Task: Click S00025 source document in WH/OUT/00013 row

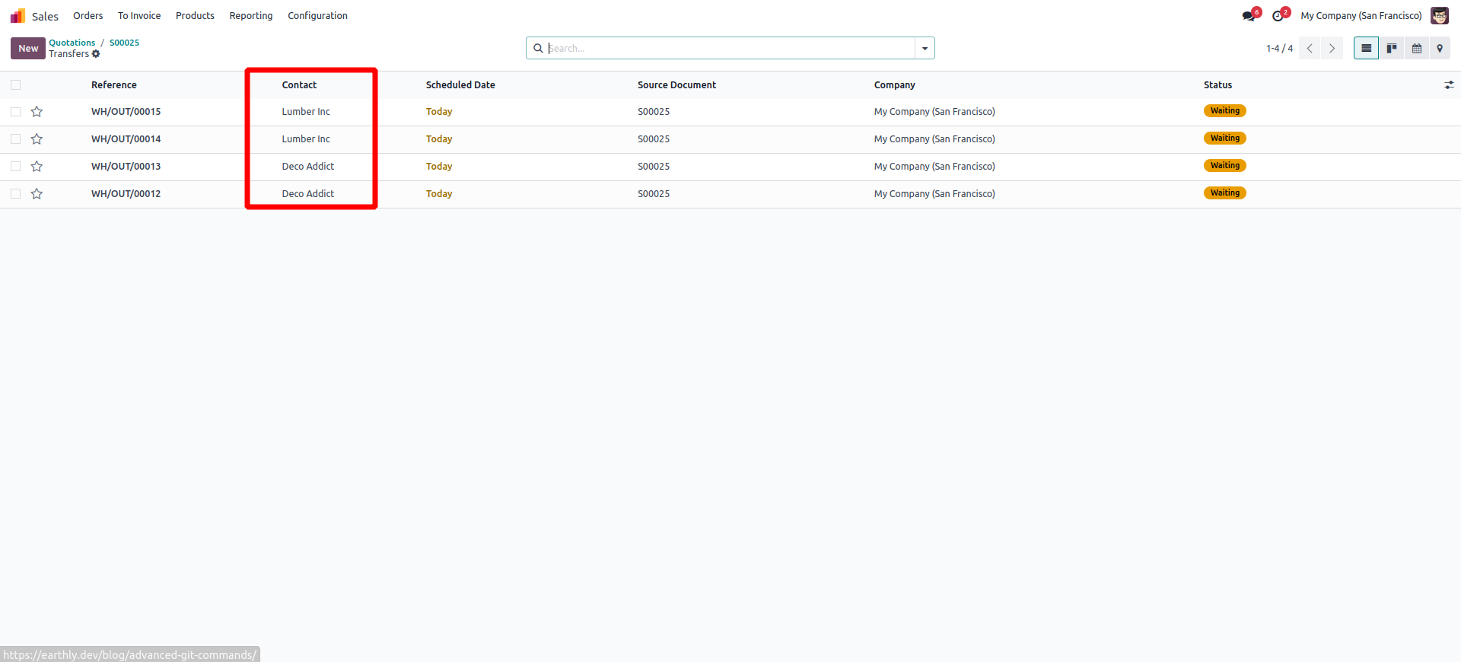Action: (x=654, y=167)
